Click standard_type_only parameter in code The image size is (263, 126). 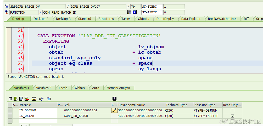coord(75,58)
